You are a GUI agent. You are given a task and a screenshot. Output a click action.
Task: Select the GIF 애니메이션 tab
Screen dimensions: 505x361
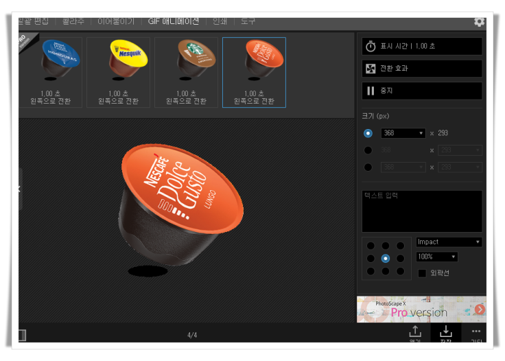tap(174, 21)
